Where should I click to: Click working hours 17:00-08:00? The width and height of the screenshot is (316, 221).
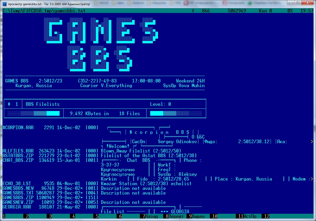tap(146, 81)
